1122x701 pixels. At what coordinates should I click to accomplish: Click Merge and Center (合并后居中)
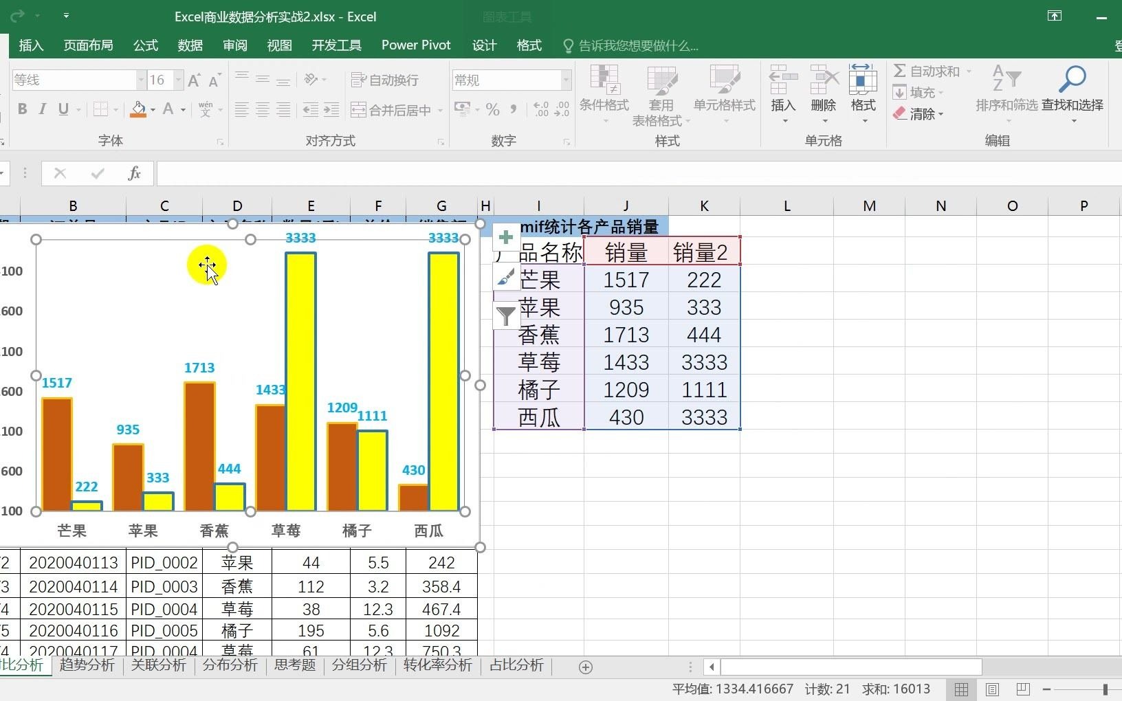coord(391,110)
